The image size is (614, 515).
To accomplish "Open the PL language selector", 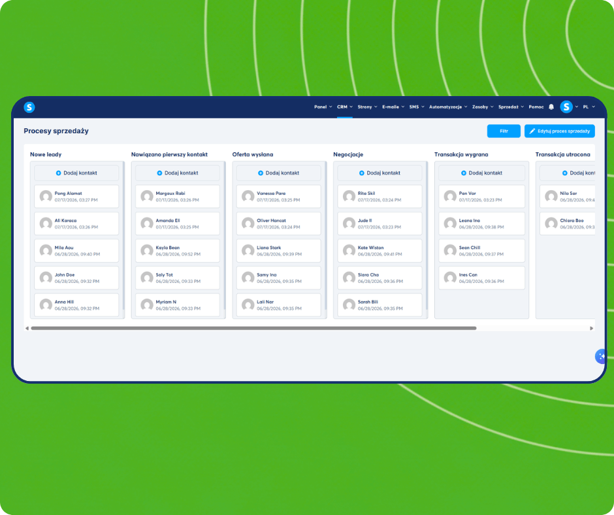I will pyautogui.click(x=589, y=107).
